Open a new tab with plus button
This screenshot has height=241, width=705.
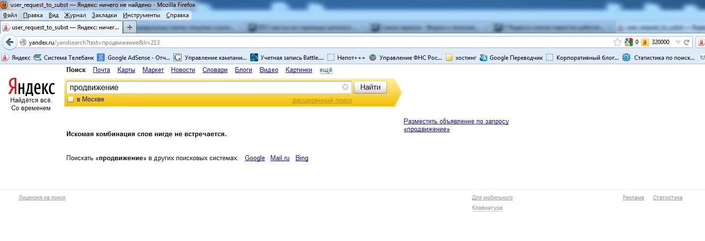[x=129, y=27]
